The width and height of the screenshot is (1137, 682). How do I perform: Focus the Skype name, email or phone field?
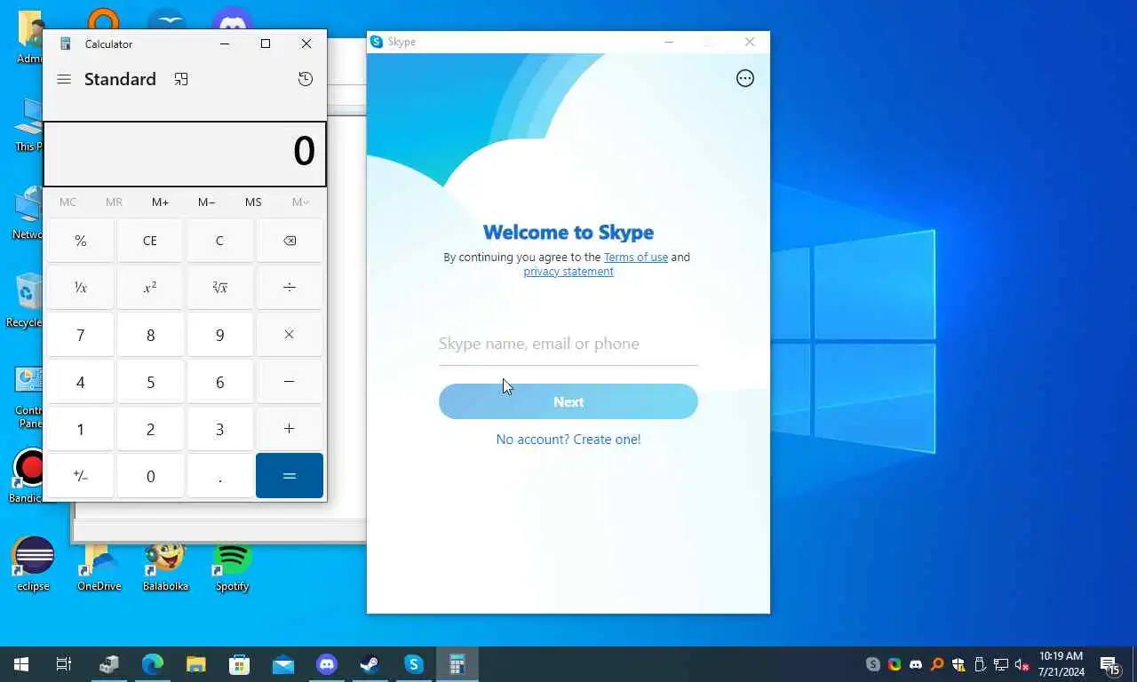tap(568, 344)
